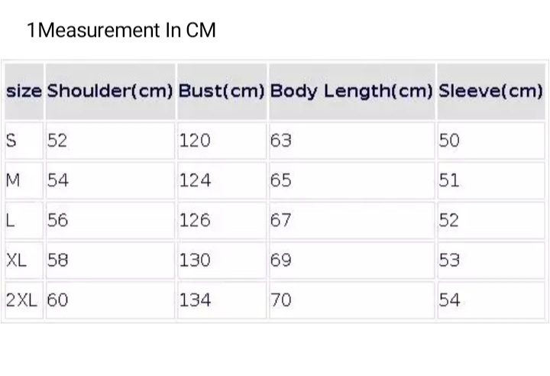Click body length value 67
The width and height of the screenshot is (550, 376).
point(281,220)
